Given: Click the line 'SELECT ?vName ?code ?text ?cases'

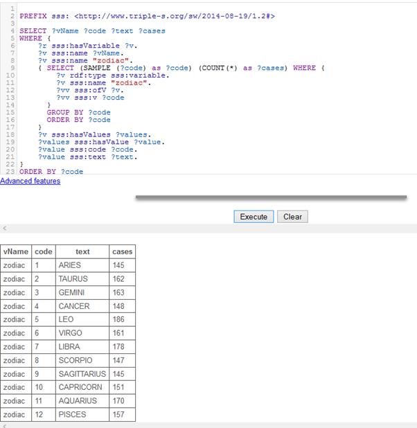Looking at the screenshot, I should (92, 31).
